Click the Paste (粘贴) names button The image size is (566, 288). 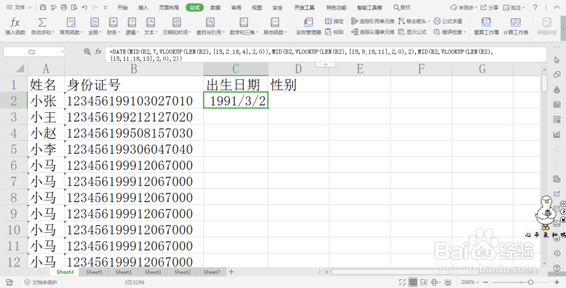click(x=335, y=32)
